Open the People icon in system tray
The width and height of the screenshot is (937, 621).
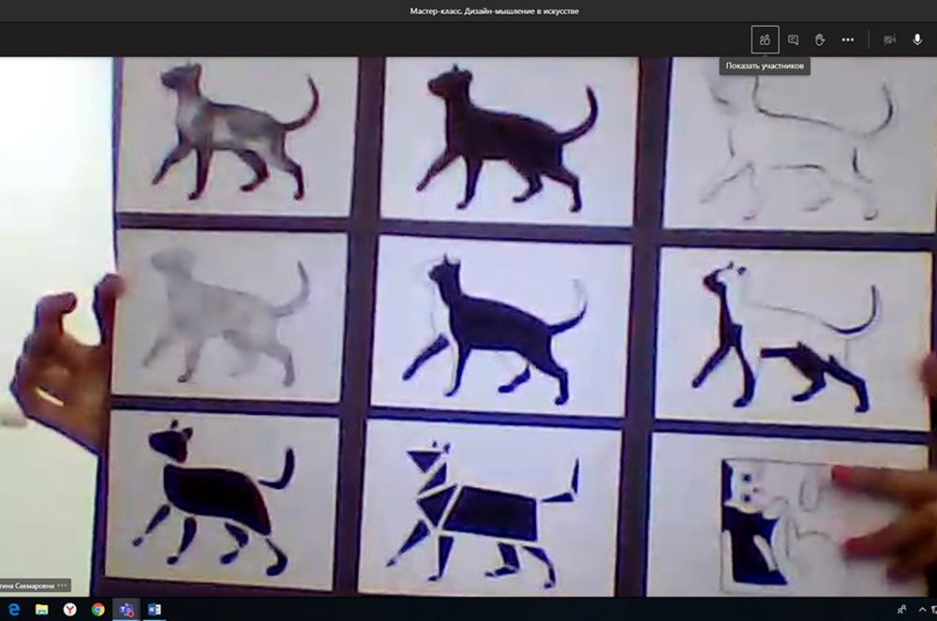tap(901, 610)
